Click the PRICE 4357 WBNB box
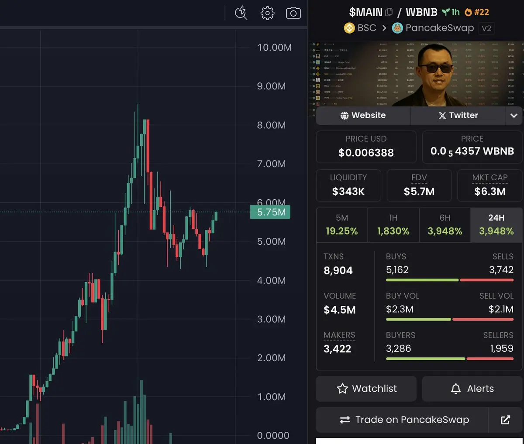 click(472, 147)
